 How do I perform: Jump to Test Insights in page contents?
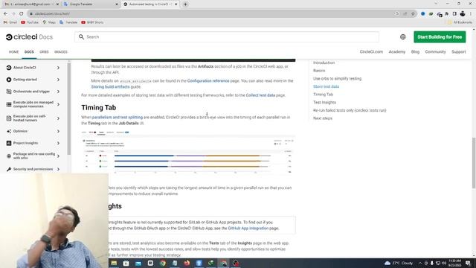[324, 103]
